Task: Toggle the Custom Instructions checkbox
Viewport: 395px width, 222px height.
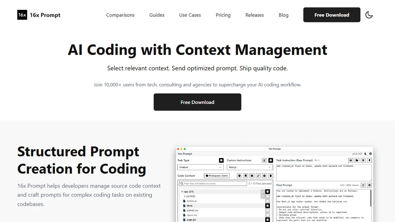Action: click(271, 160)
